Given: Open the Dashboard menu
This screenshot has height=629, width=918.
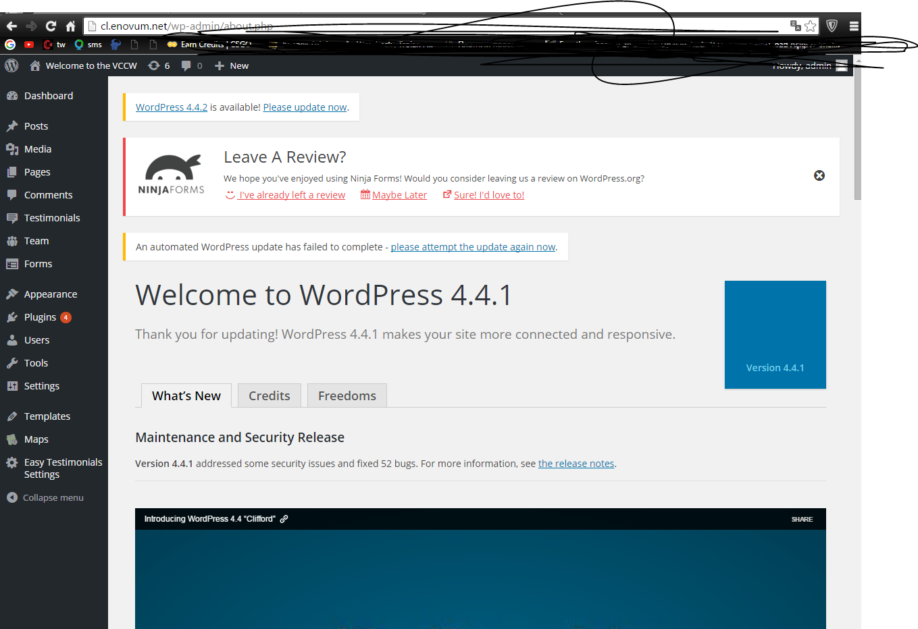Looking at the screenshot, I should pyautogui.click(x=54, y=96).
